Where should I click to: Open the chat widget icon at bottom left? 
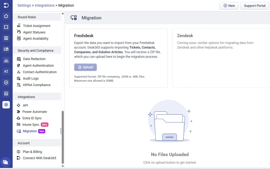pos(6,162)
